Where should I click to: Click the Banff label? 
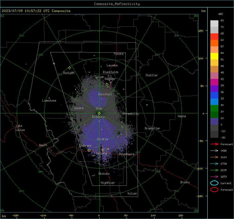click(x=43, y=145)
